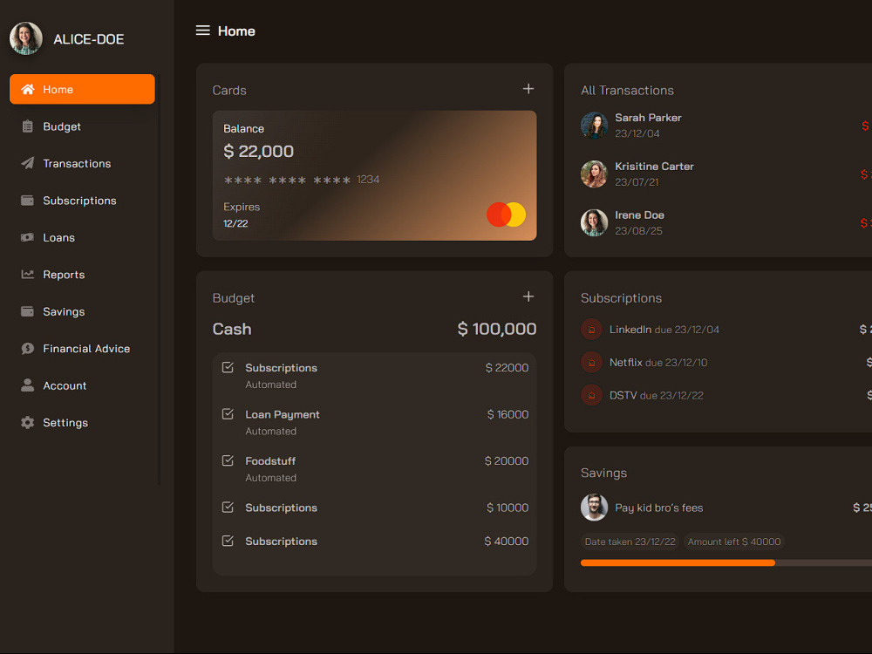The width and height of the screenshot is (872, 654).
Task: Toggle the Foodstuff checkbox
Action: (228, 461)
